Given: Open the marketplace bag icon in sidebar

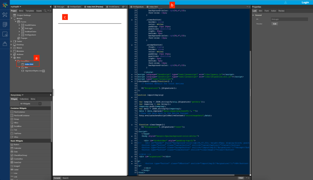Looking at the screenshot, I should coord(5,44).
